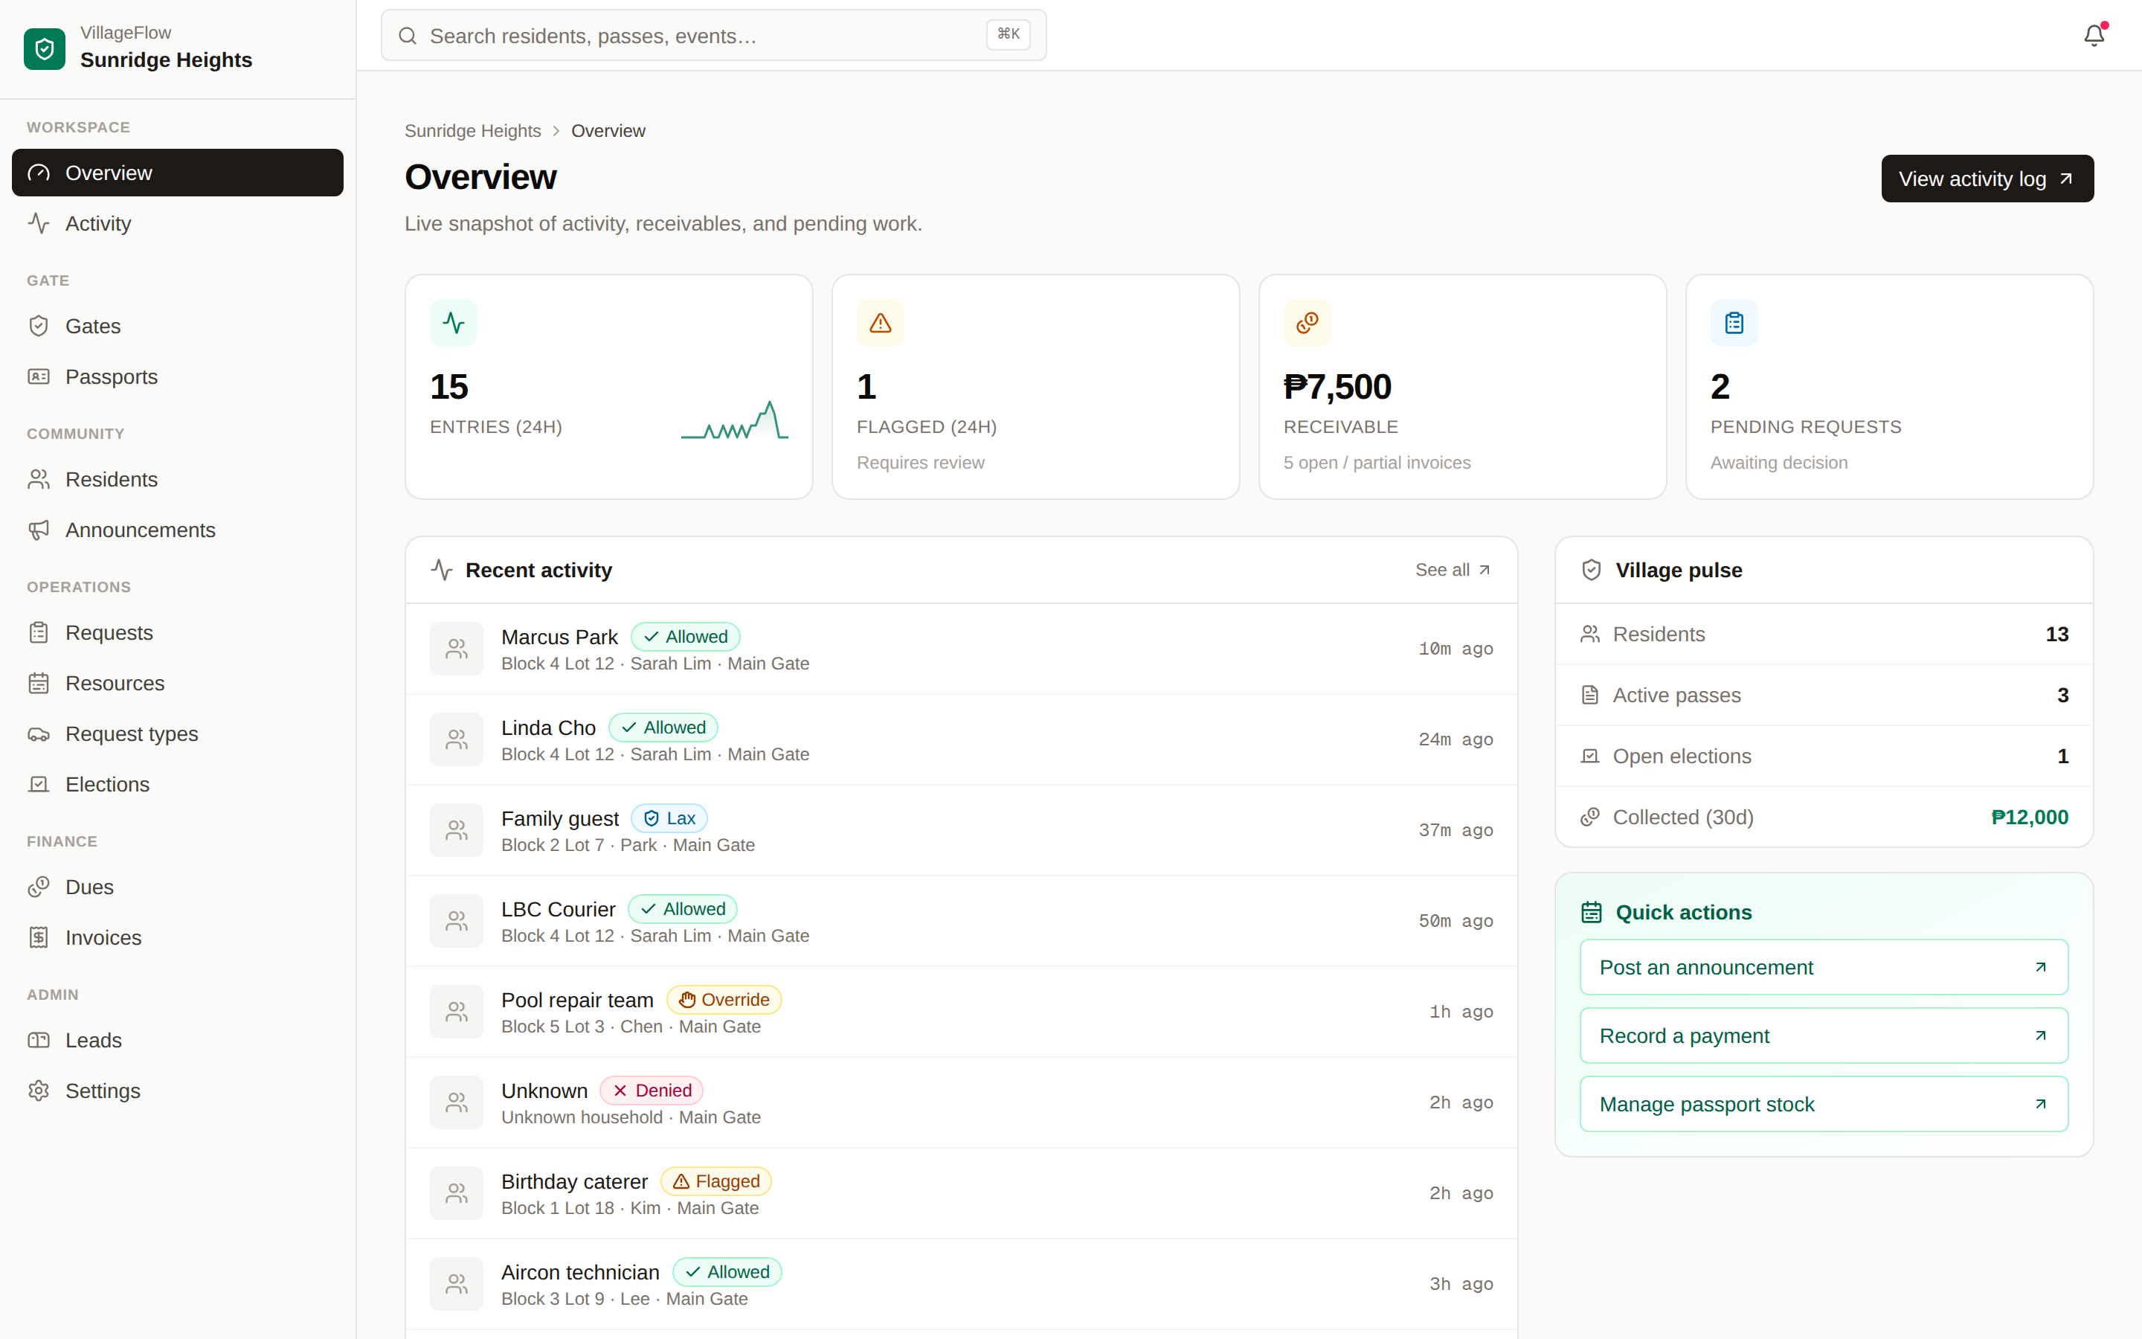Click the Pool repair team avatar icon
This screenshot has height=1339, width=2142.
tap(457, 1012)
